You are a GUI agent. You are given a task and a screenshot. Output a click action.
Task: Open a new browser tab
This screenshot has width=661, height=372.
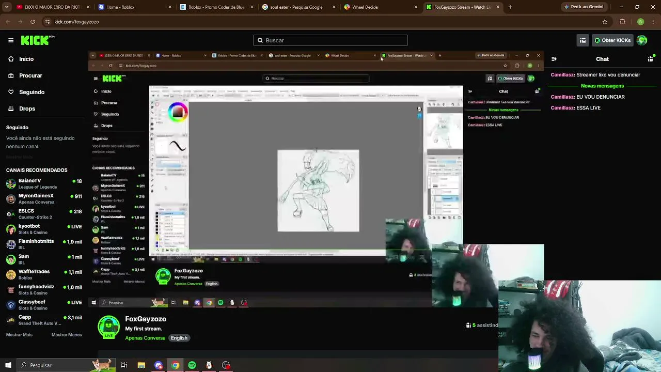coord(510,7)
